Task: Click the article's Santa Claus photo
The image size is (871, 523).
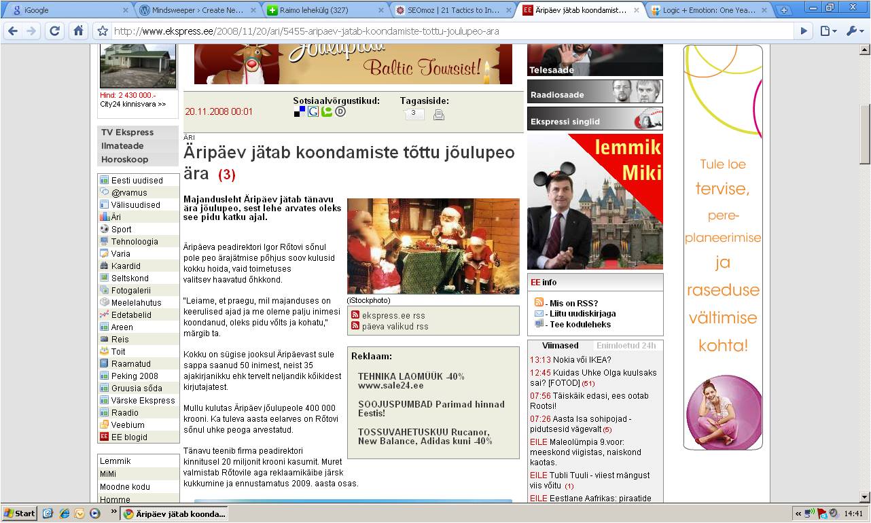Action: pyautogui.click(x=433, y=246)
